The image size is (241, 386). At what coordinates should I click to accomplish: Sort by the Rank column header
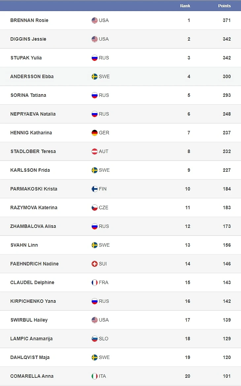185,6
